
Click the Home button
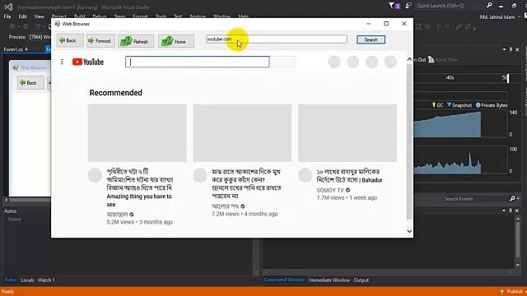(175, 41)
